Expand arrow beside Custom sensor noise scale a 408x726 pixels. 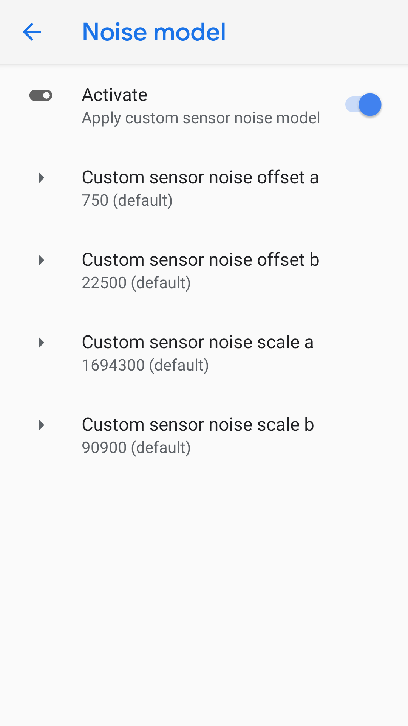coord(41,343)
